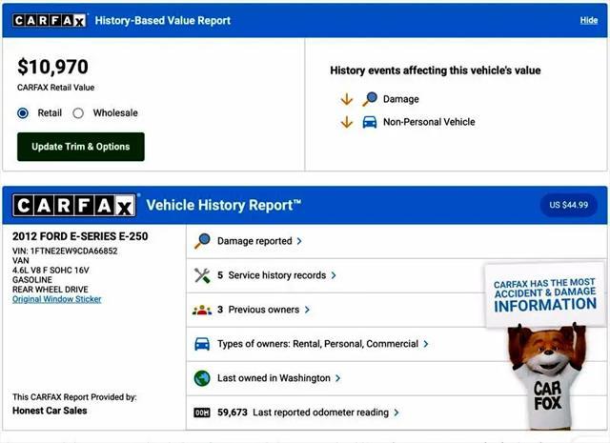Click the magnifier icon beside Damage reported
Image resolution: width=610 pixels, height=443 pixels.
tap(202, 241)
